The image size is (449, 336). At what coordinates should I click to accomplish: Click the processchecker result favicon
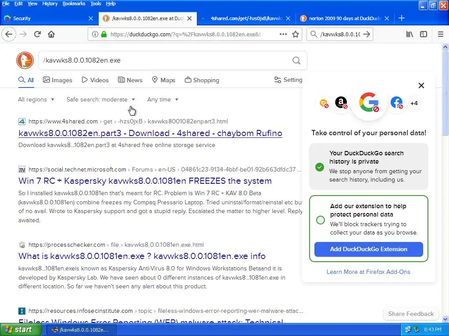(x=22, y=245)
